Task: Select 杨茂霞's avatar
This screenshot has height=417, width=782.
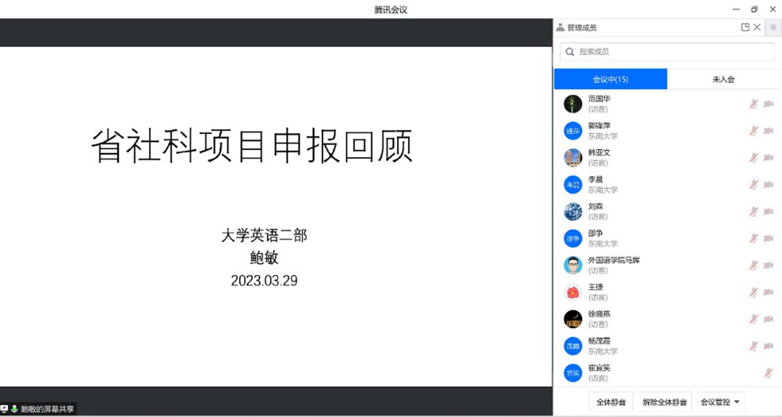Action: tap(573, 346)
